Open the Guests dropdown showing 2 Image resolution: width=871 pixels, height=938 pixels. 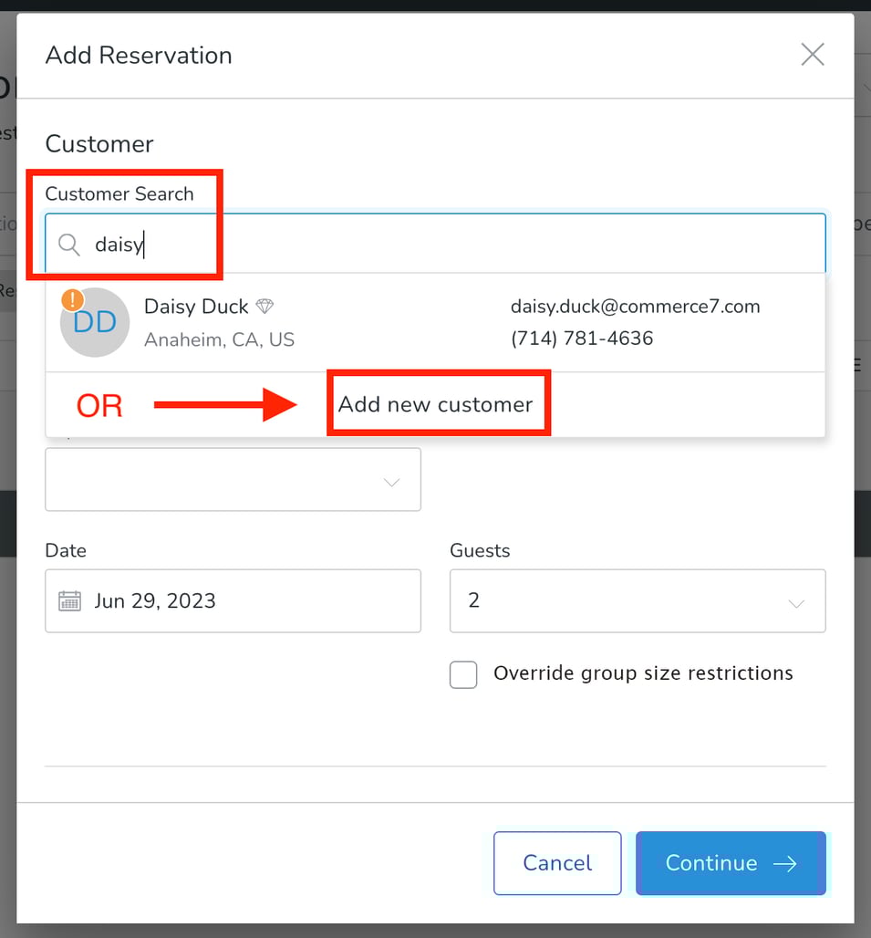[x=637, y=600]
